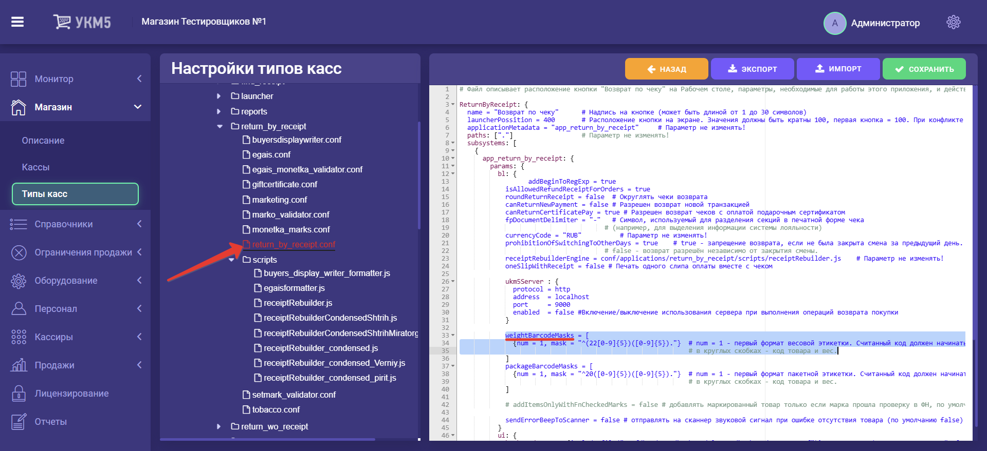
Task: Click the scripts folder icon
Action: click(246, 260)
